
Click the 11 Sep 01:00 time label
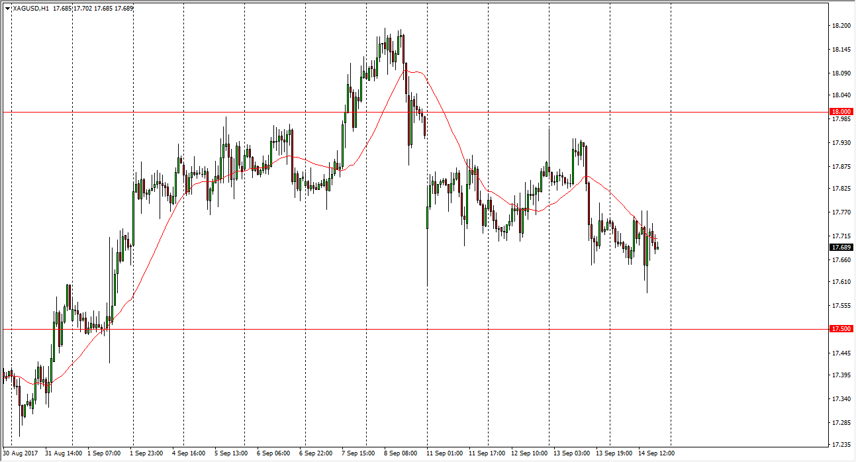pos(446,453)
